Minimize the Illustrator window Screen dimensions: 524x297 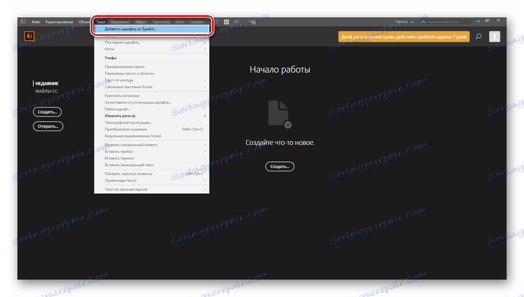click(478, 21)
